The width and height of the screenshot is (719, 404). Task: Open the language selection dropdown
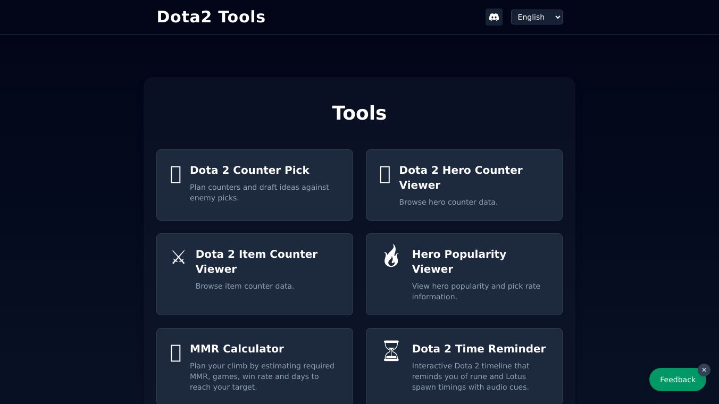tap(537, 17)
